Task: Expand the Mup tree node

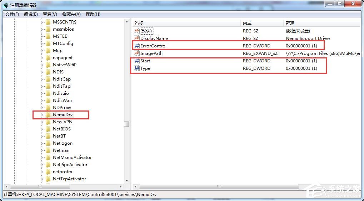Action: pyautogui.click(x=42, y=51)
